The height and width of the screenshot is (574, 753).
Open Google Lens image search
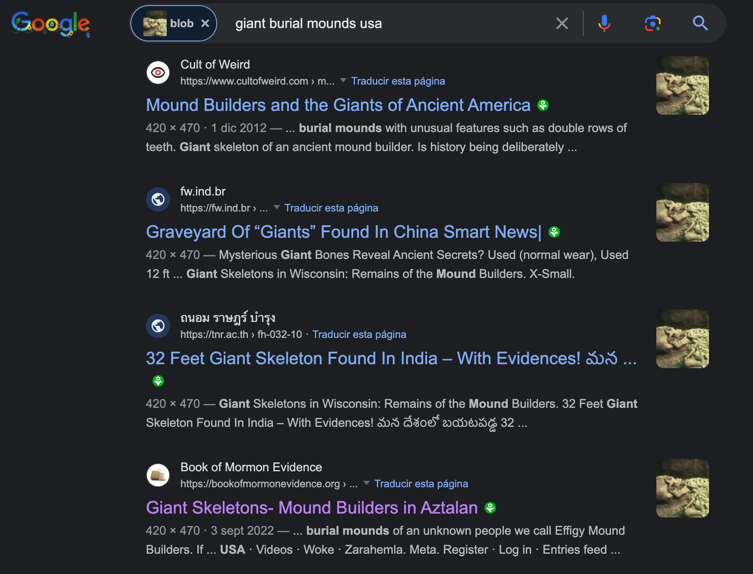coord(652,23)
